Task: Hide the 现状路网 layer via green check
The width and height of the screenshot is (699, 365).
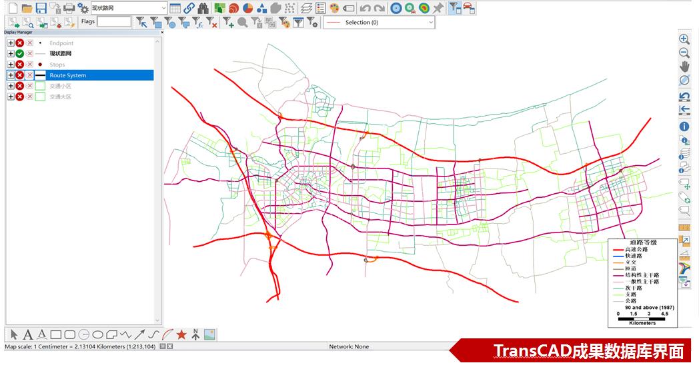Action: 20,53
